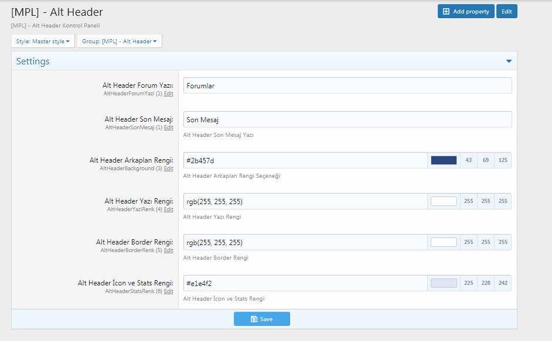Save the settings with Save button
552x341 pixels.
(261, 319)
